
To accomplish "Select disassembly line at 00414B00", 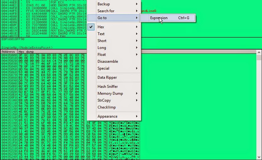I will click(44, 17).
